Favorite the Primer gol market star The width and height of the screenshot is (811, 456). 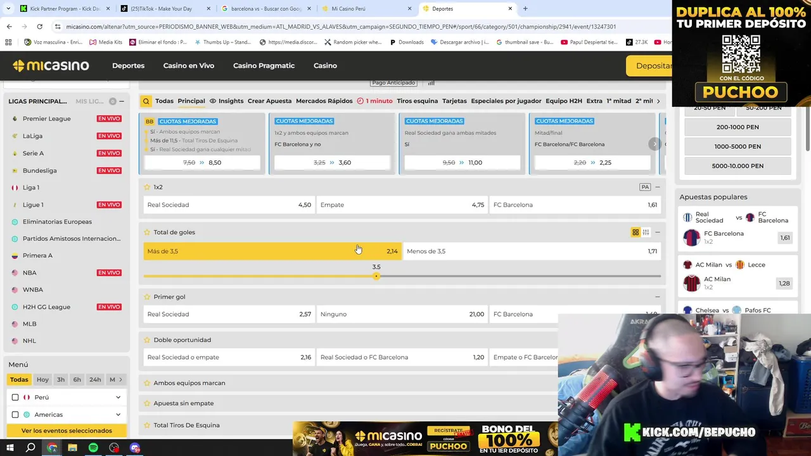click(x=147, y=296)
